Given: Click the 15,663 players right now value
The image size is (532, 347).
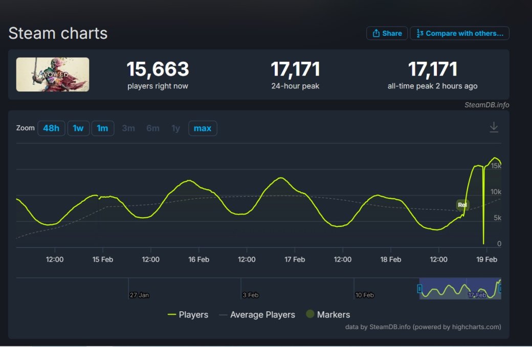Looking at the screenshot, I should 158,69.
